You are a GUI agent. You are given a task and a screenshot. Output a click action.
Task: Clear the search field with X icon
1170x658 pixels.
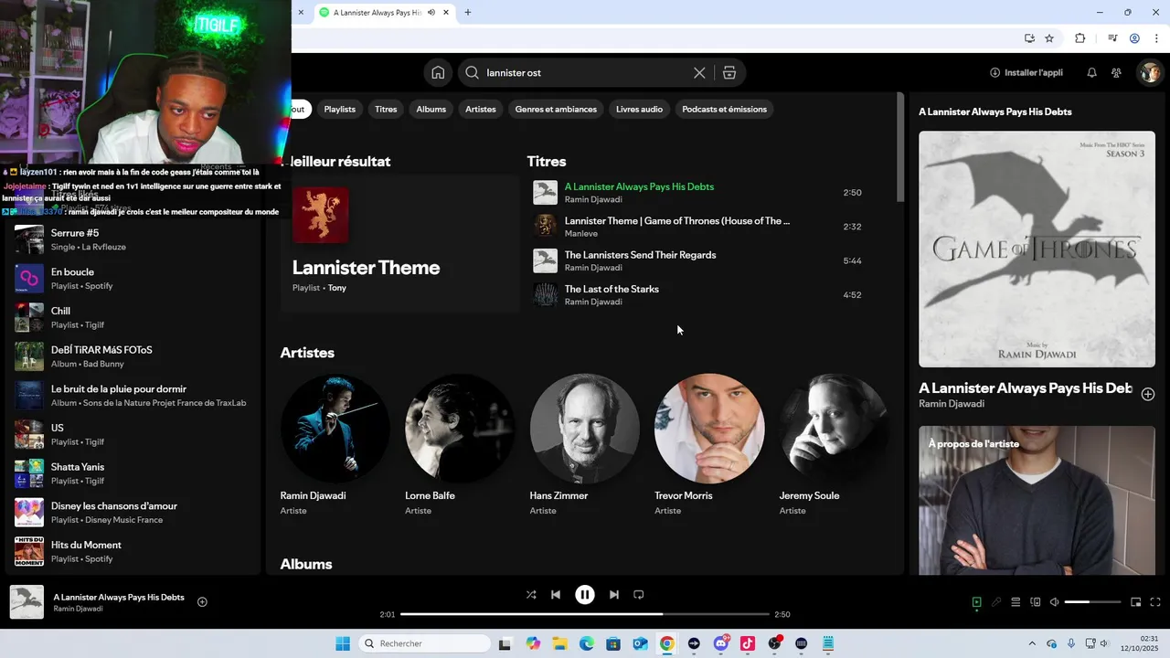coord(699,72)
